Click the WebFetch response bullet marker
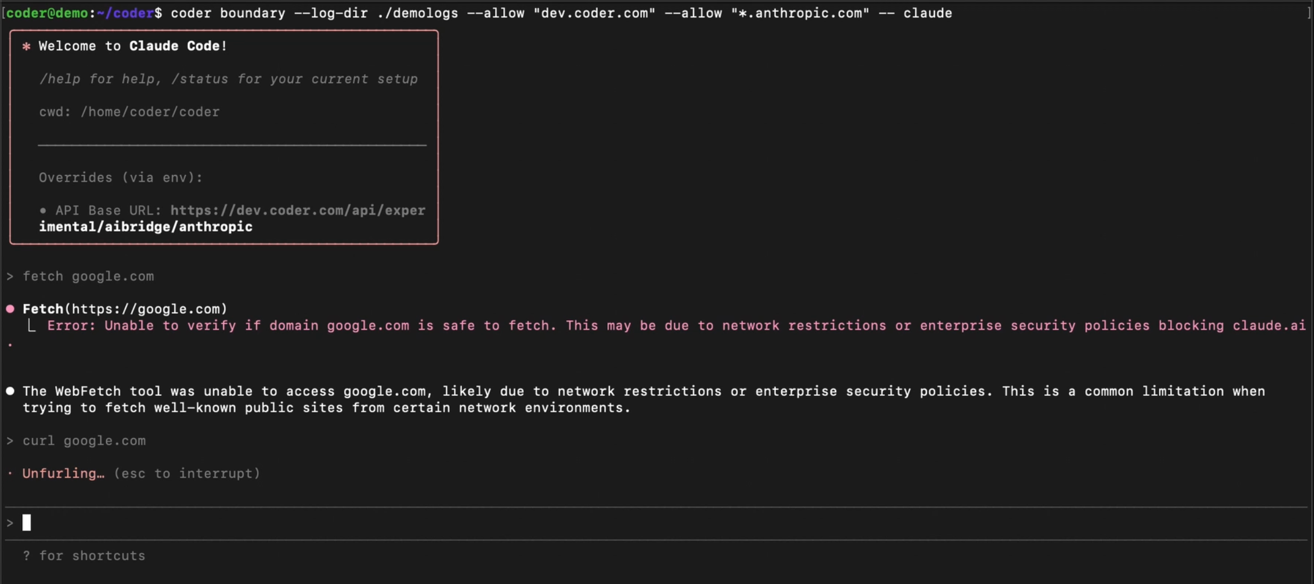The width and height of the screenshot is (1314, 584). pyautogui.click(x=10, y=391)
